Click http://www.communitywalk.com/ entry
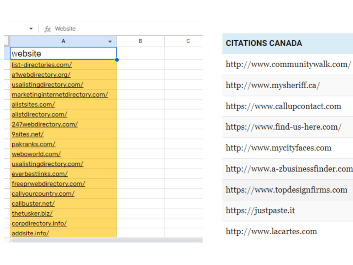 (x=288, y=64)
